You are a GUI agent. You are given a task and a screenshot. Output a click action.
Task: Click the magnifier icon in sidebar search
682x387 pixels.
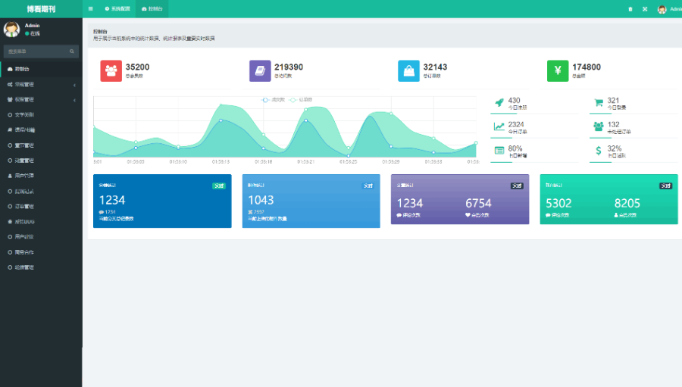(x=72, y=51)
